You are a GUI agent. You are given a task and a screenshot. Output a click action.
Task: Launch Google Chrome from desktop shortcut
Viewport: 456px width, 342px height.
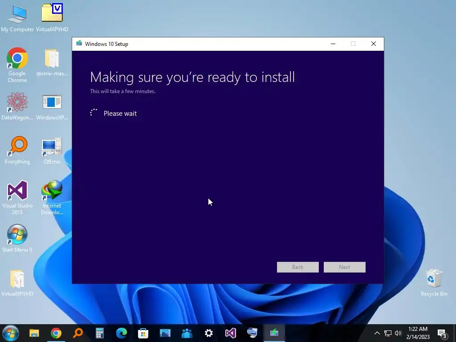click(x=17, y=65)
